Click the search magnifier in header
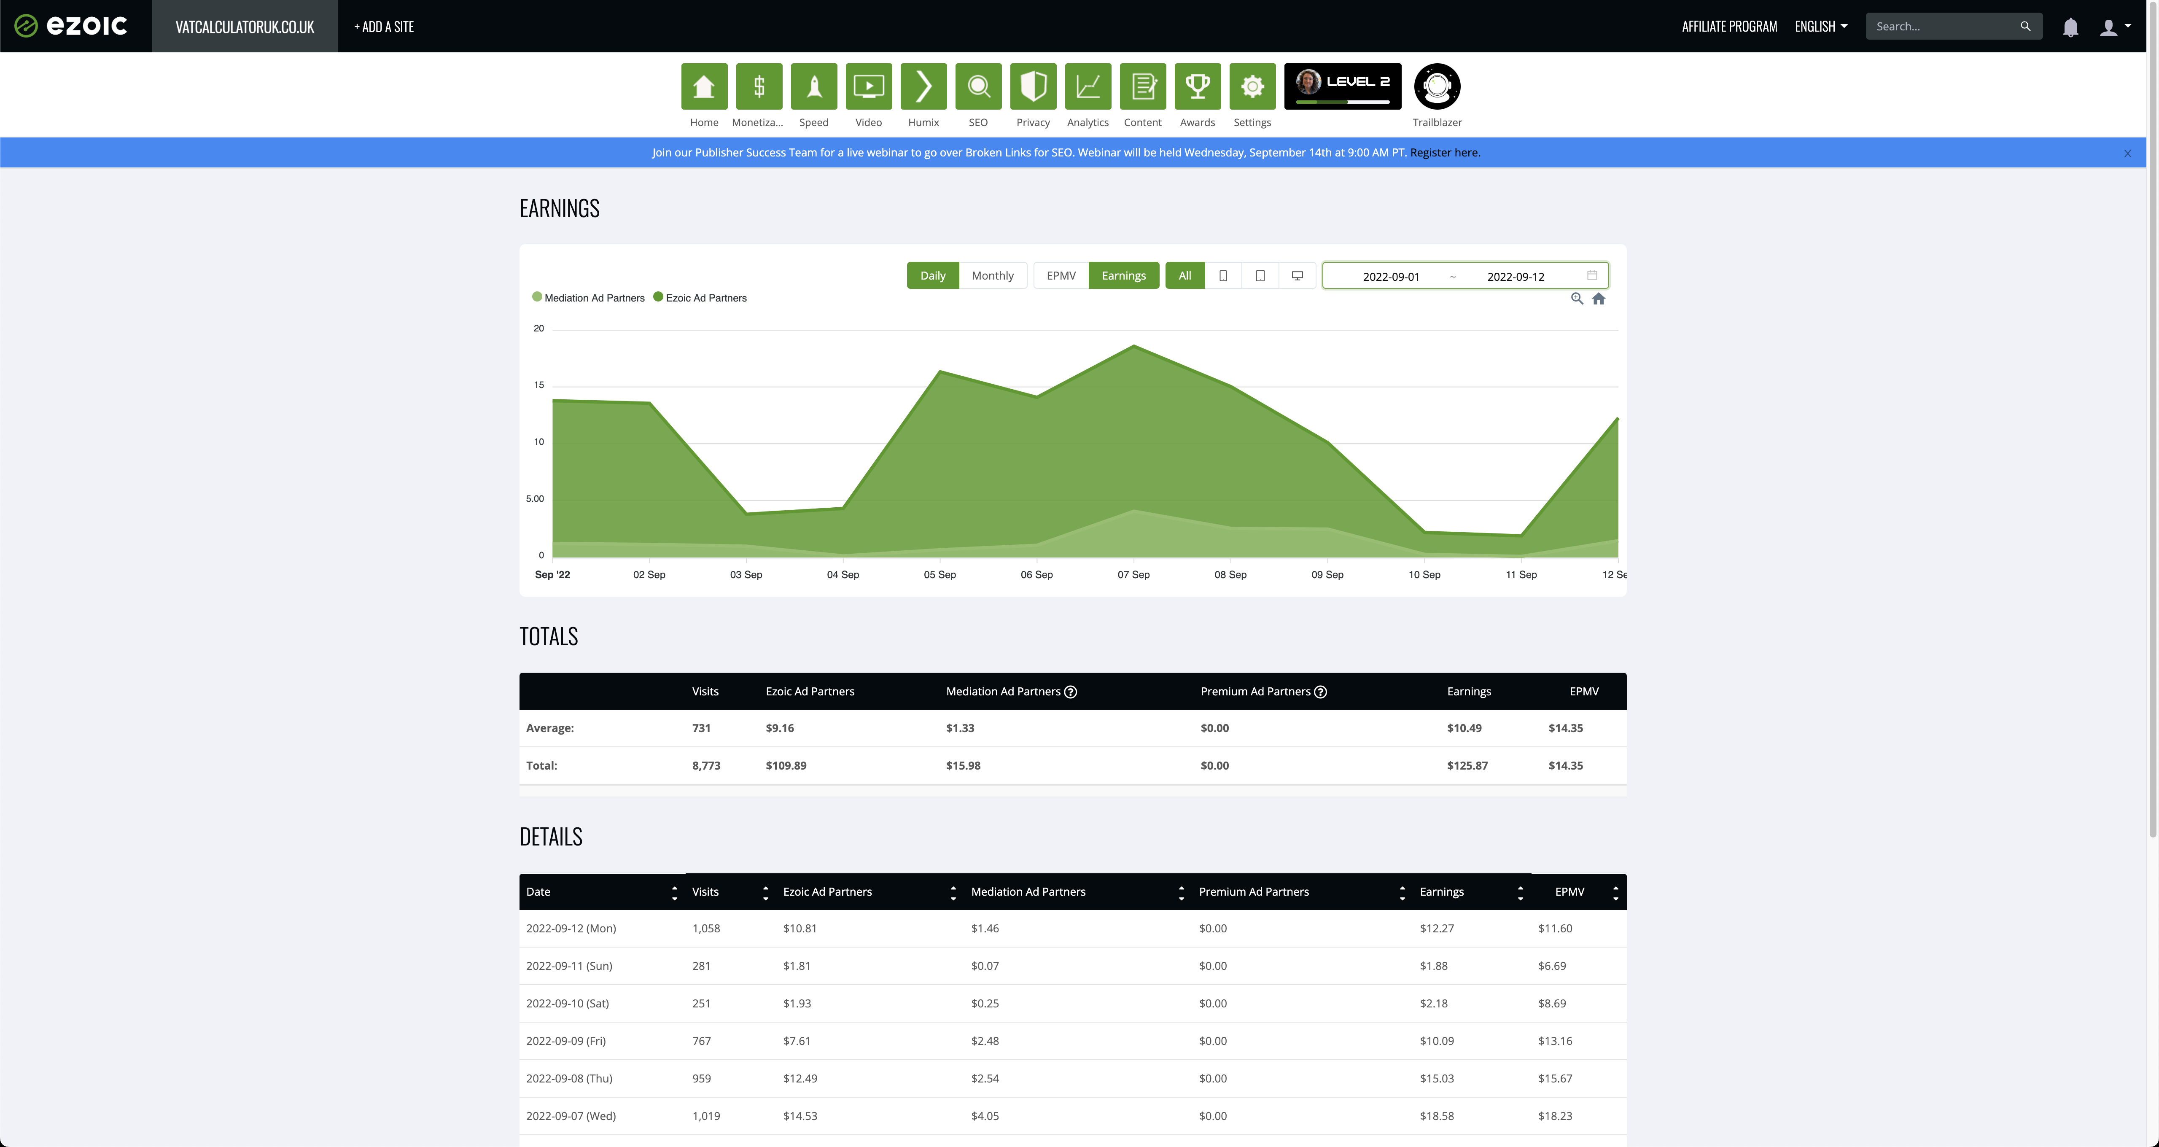The width and height of the screenshot is (2159, 1147). (x=2026, y=26)
